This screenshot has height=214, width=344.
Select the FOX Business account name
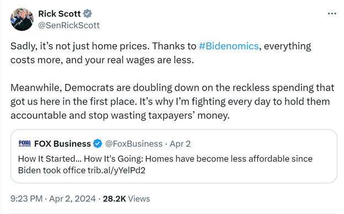pyautogui.click(x=62, y=144)
